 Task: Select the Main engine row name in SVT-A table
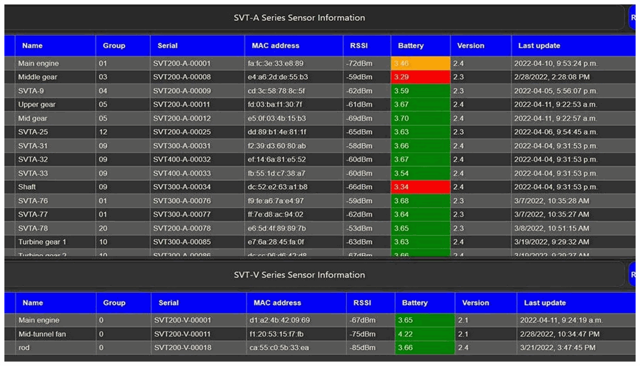(38, 63)
